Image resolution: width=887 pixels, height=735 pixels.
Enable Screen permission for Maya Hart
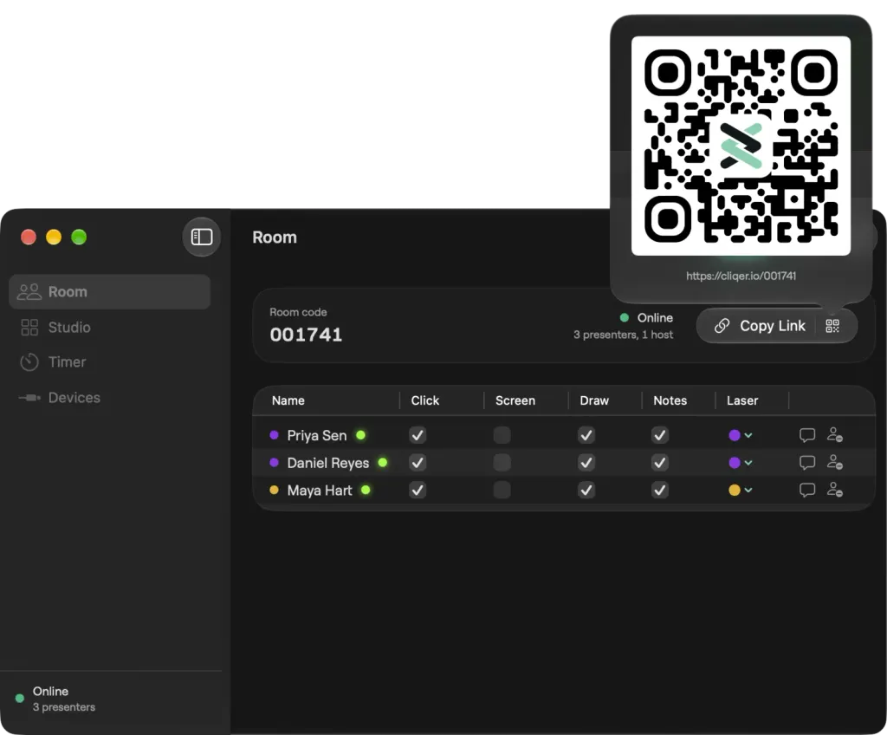click(x=502, y=490)
